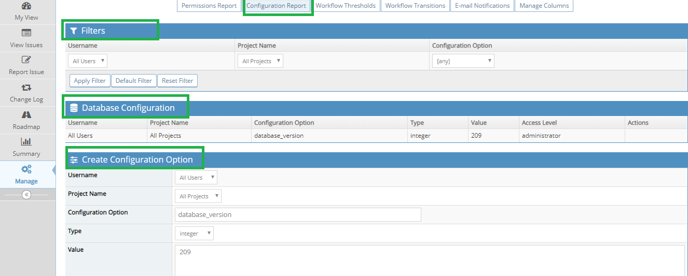Open the Summary sidebar link
The height and width of the screenshot is (276, 688).
pyautogui.click(x=26, y=154)
